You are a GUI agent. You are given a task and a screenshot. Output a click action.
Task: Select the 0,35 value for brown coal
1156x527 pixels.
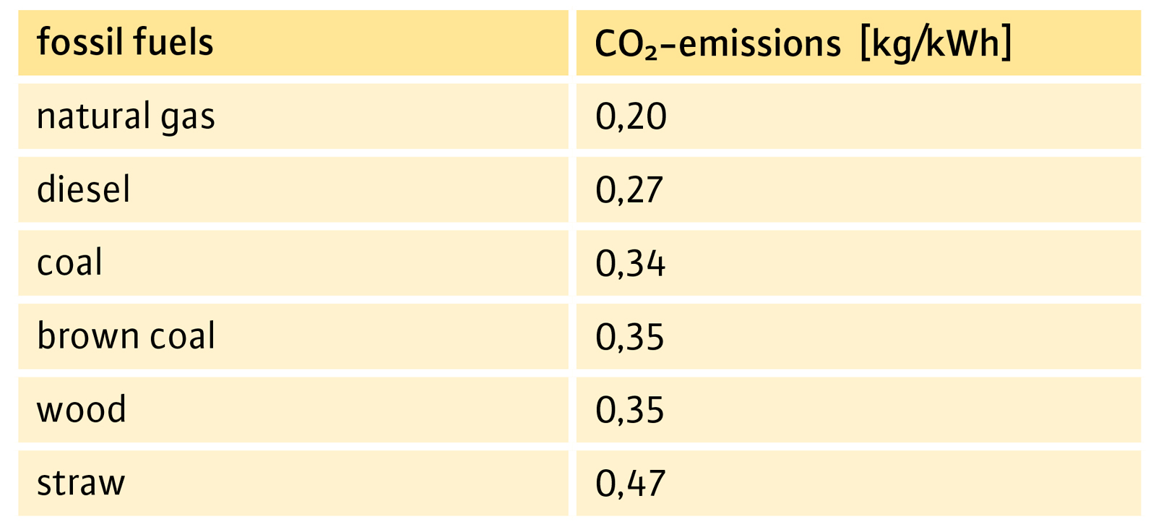[x=629, y=337]
